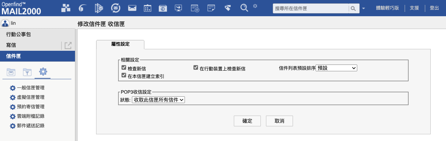
Task: Uncheck the 檢查新信 checkbox
Action: point(124,68)
